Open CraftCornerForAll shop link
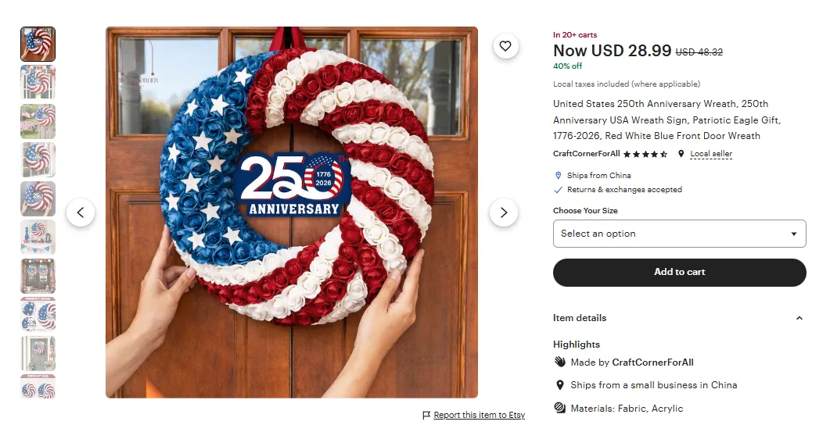The height and width of the screenshot is (425, 830). tap(587, 154)
